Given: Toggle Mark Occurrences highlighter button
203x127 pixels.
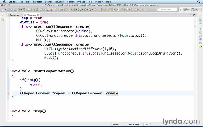Looking at the screenshot, I should click(x=111, y=10).
